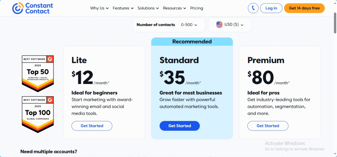The width and height of the screenshot is (337, 157).
Task: Go to the Pricing page link
Action: pyautogui.click(x=196, y=8)
